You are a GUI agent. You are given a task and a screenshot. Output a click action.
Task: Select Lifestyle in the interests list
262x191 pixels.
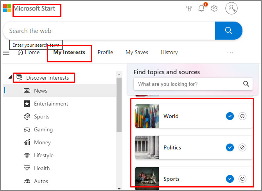coord(59,155)
